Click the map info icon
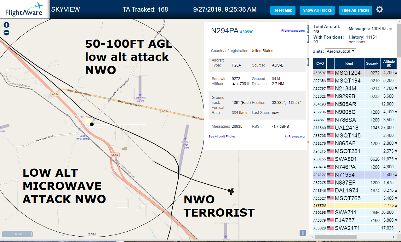Screen dimensions: 401x242 pos(302,233)
